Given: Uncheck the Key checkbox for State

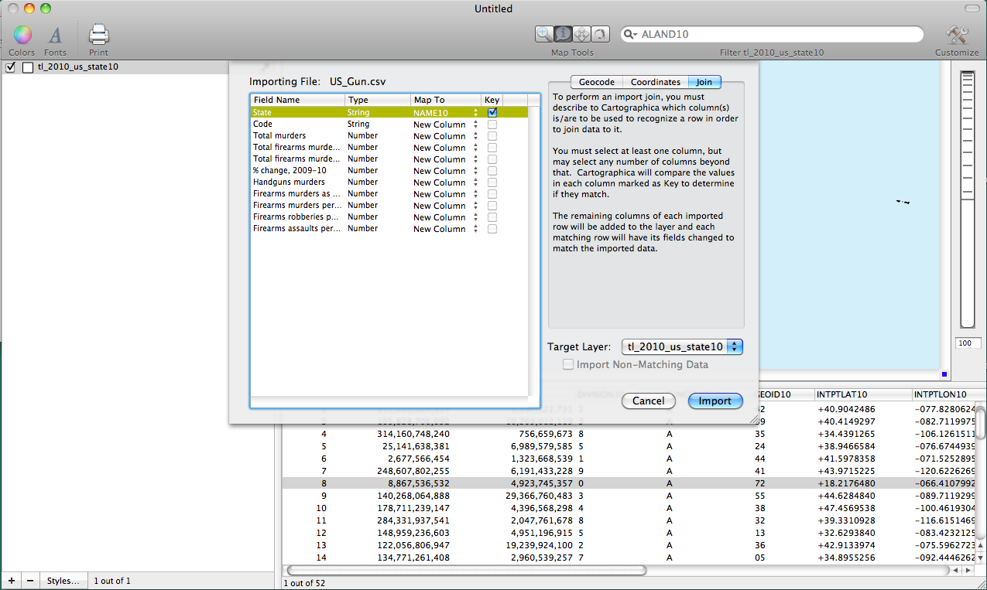Looking at the screenshot, I should point(492,112).
